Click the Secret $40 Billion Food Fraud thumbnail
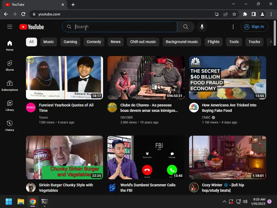277x208 pixels. [227, 78]
